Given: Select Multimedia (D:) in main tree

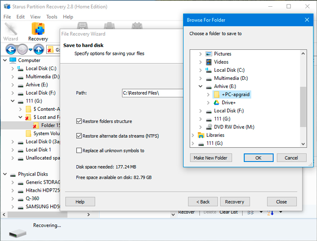Looking at the screenshot, I should pyautogui.click(x=43, y=76).
